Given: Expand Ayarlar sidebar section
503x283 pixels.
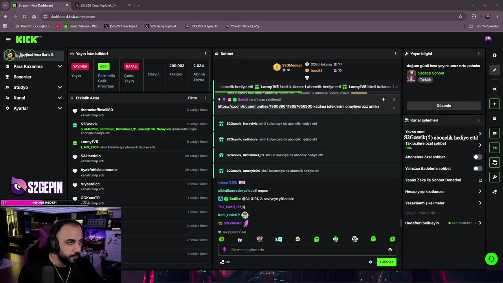Looking at the screenshot, I should 60,108.
